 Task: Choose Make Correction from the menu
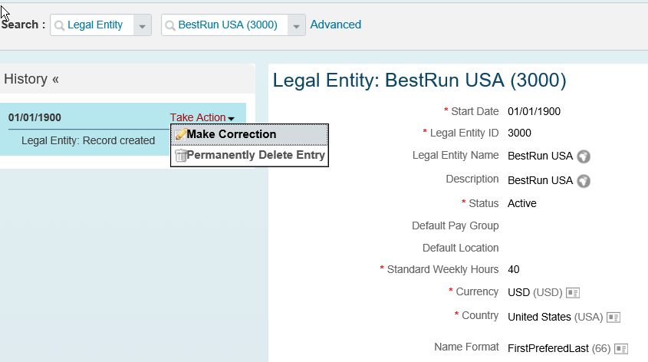(x=249, y=134)
